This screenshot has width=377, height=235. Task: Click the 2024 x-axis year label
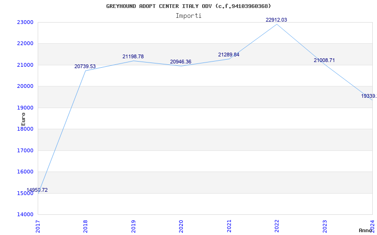click(x=372, y=226)
